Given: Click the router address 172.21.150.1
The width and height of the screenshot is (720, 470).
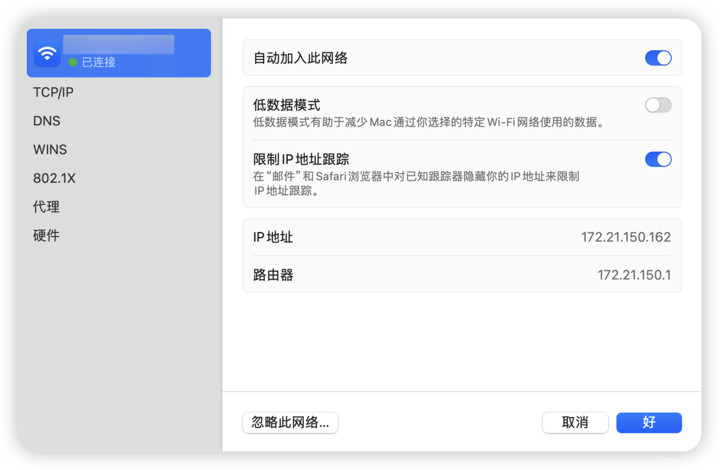Looking at the screenshot, I should pos(633,275).
